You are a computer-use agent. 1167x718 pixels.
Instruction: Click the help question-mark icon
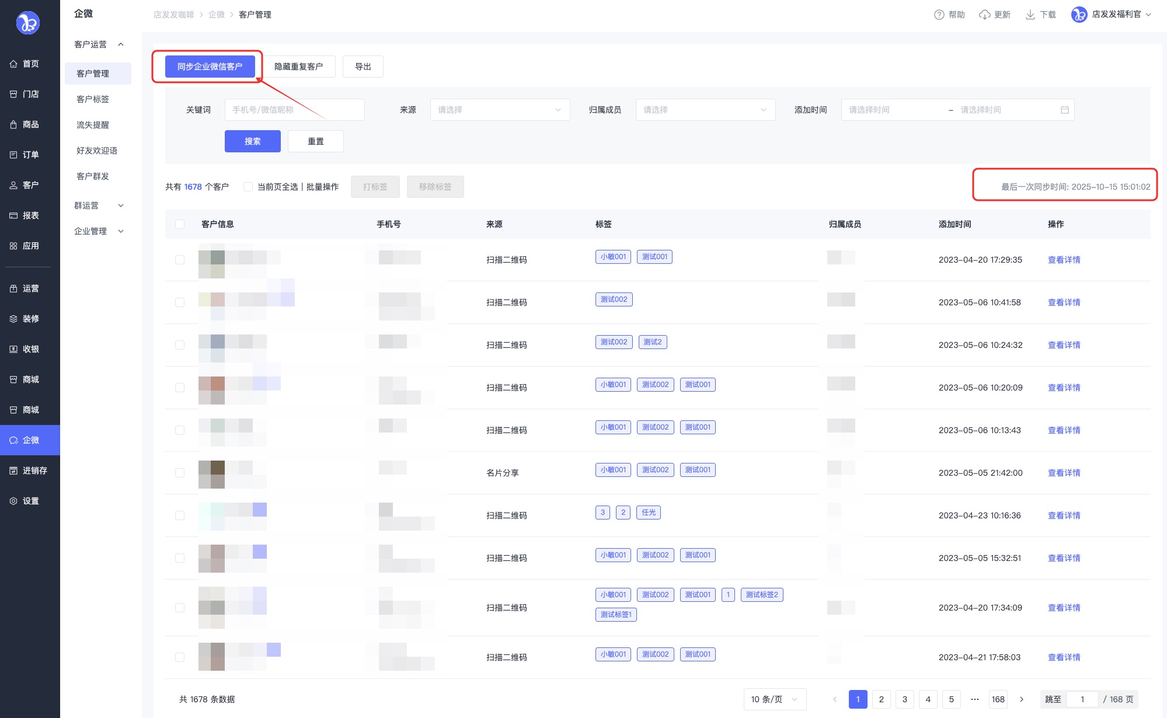click(939, 15)
